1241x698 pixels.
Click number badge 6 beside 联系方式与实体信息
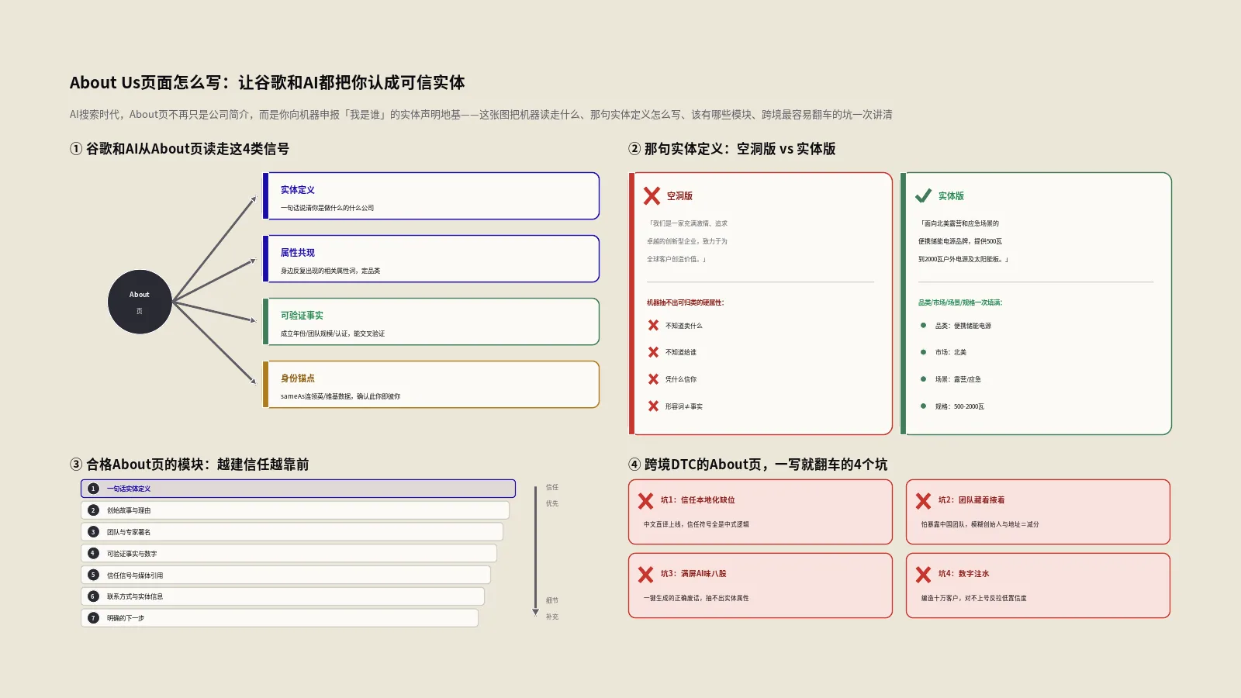click(x=93, y=596)
